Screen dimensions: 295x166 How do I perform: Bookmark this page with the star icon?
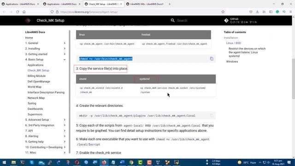(x=223, y=12)
